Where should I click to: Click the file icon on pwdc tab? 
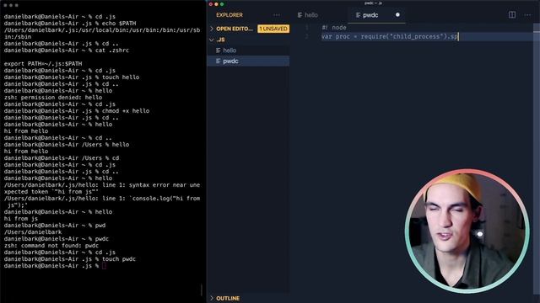(x=358, y=15)
